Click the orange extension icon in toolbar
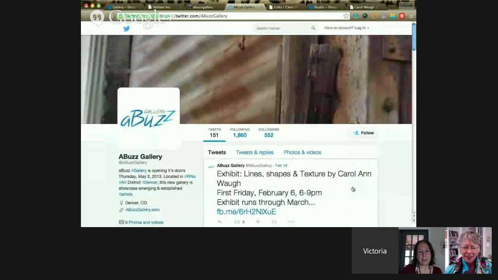 coord(374,16)
